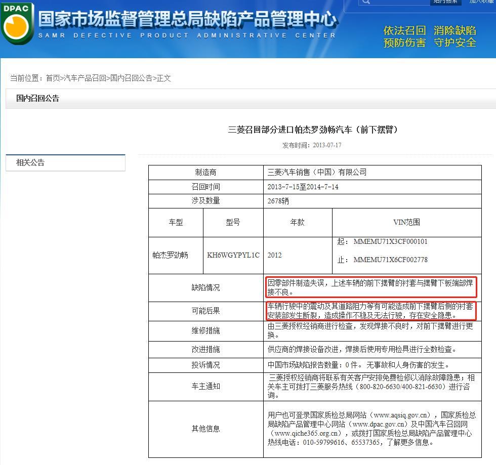Click the www.dpac.gov.cn website address

tap(379, 425)
